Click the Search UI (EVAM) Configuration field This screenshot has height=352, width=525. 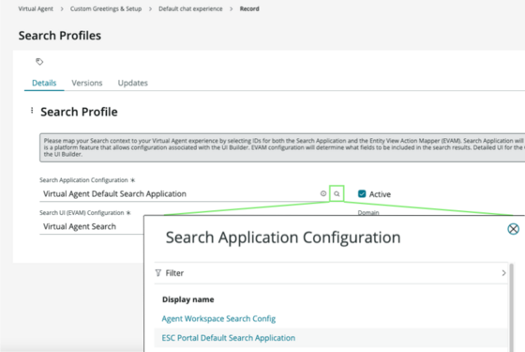92,226
